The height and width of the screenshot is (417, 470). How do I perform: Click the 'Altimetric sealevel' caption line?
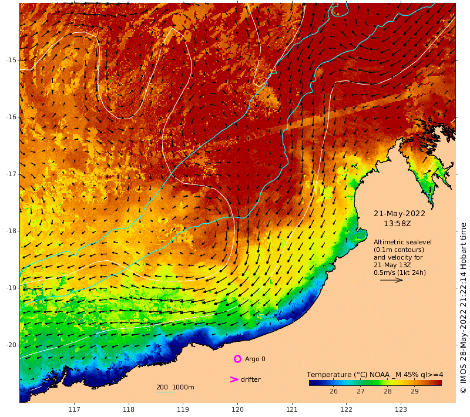click(402, 242)
